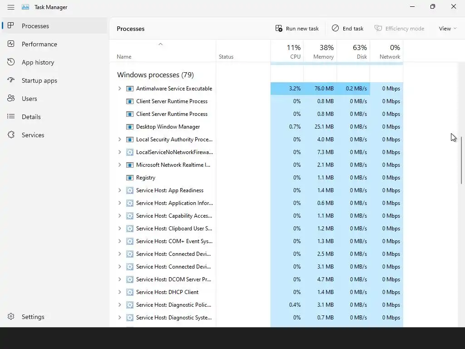
Task: Open the Details page
Action: [x=54, y=117]
